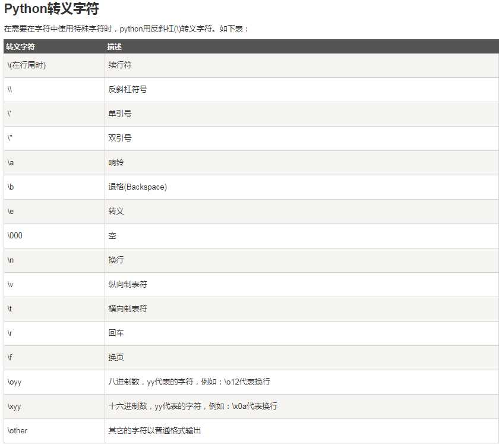
Task: Select the '空' description
Action: click(x=112, y=236)
